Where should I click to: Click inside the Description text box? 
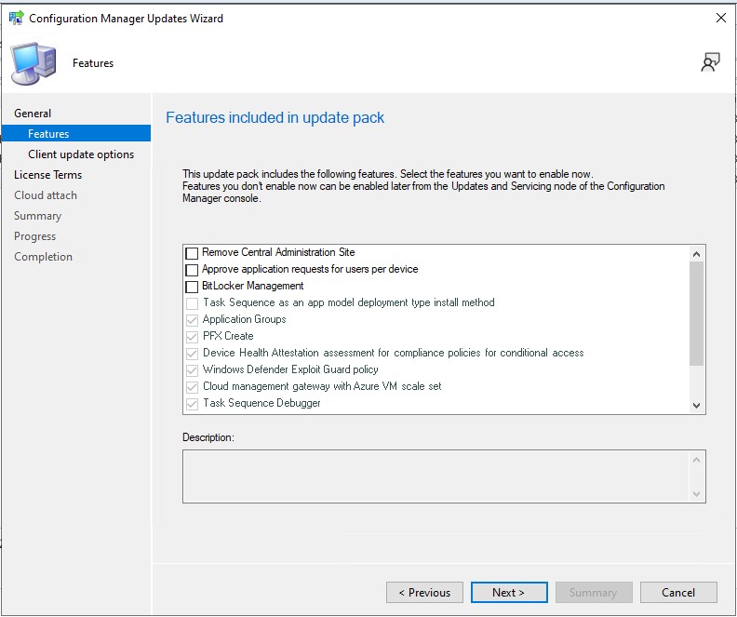435,476
